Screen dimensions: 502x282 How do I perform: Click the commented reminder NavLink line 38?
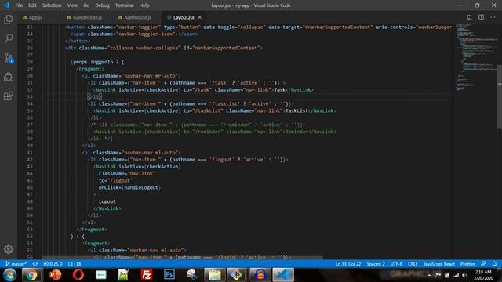215,132
